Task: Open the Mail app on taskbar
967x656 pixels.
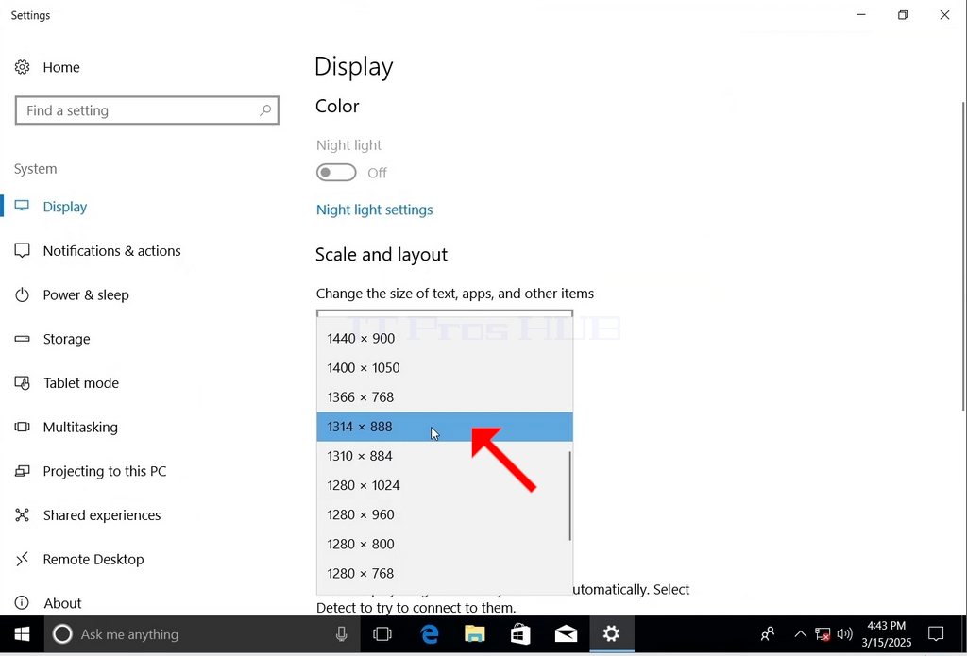Action: tap(567, 633)
